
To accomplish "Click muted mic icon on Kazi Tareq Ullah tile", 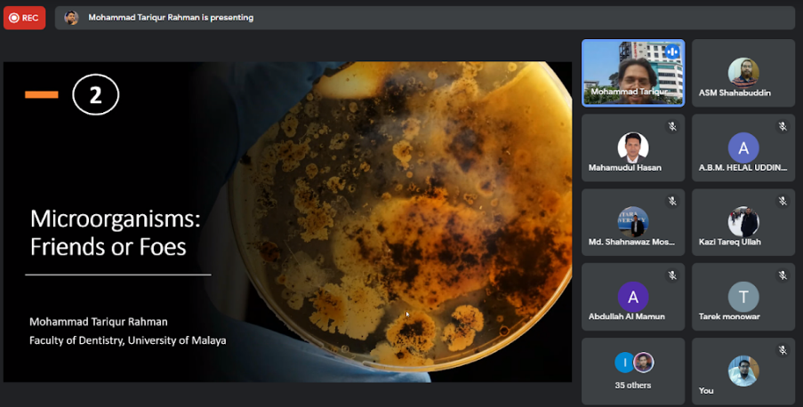I will pyautogui.click(x=782, y=201).
